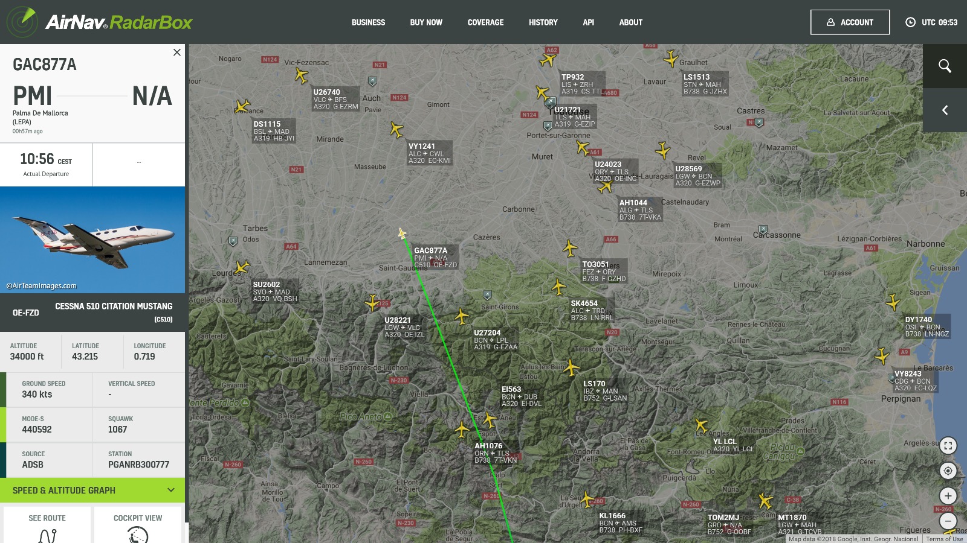967x543 pixels.
Task: Zoom out the map with minus button
Action: coord(948,521)
